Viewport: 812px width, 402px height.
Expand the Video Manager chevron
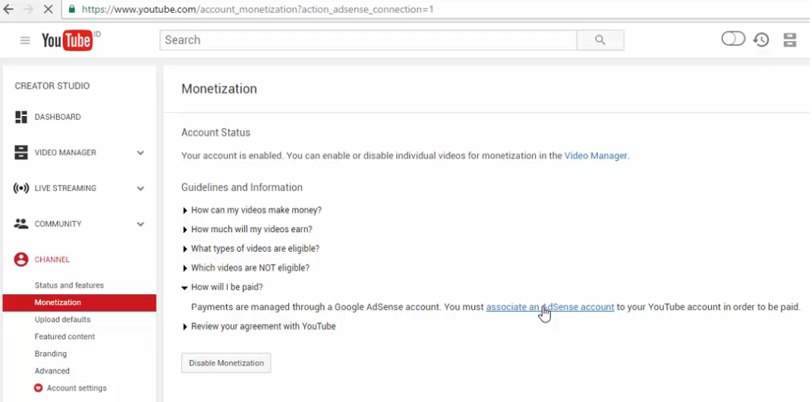[140, 152]
